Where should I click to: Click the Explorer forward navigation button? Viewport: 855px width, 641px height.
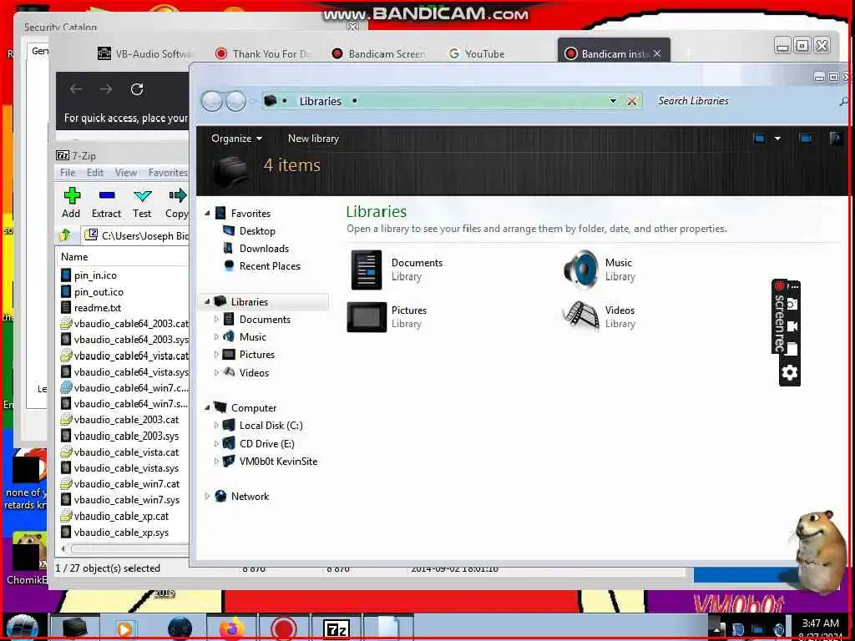tap(235, 101)
